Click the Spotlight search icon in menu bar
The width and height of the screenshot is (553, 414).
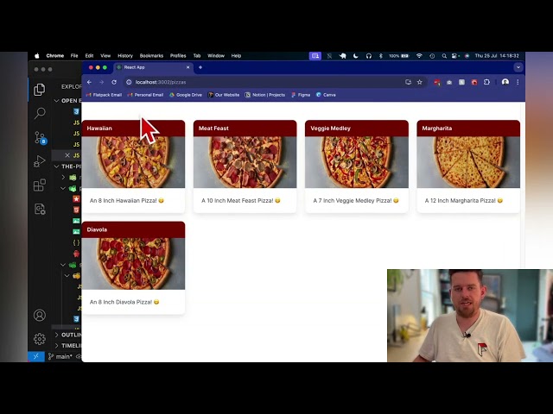444,55
